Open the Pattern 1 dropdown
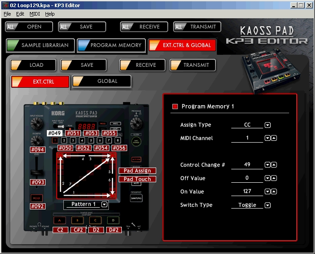The width and height of the screenshot is (315, 254). [x=104, y=205]
